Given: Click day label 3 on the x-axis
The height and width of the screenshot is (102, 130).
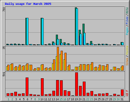Looking at the screenshot, I should point(16,99).
